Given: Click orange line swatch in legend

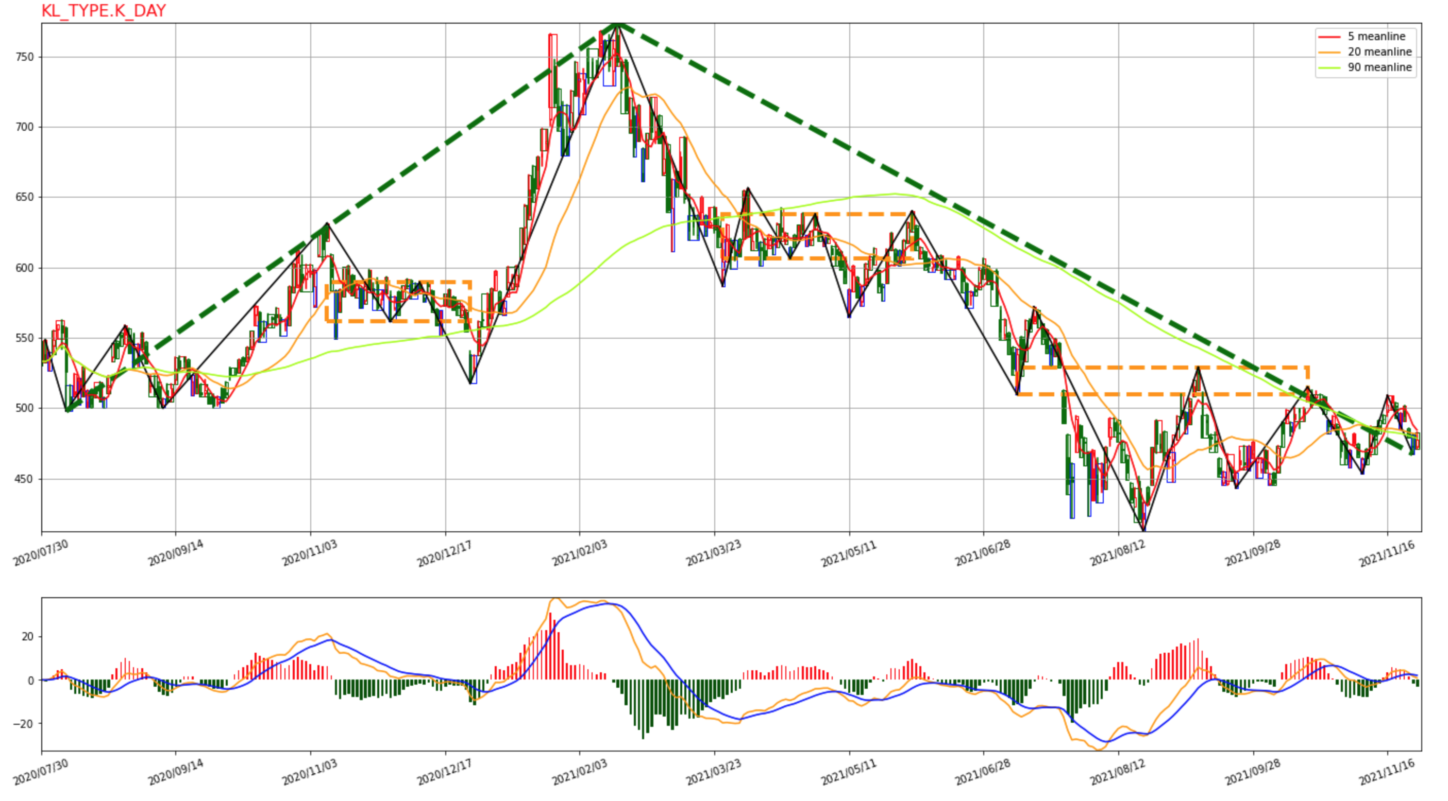Looking at the screenshot, I should [x=1329, y=52].
